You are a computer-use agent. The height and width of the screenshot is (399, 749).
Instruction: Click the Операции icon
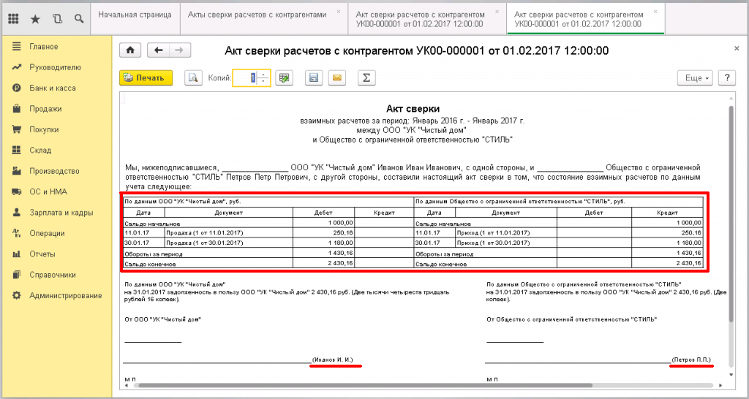17,233
